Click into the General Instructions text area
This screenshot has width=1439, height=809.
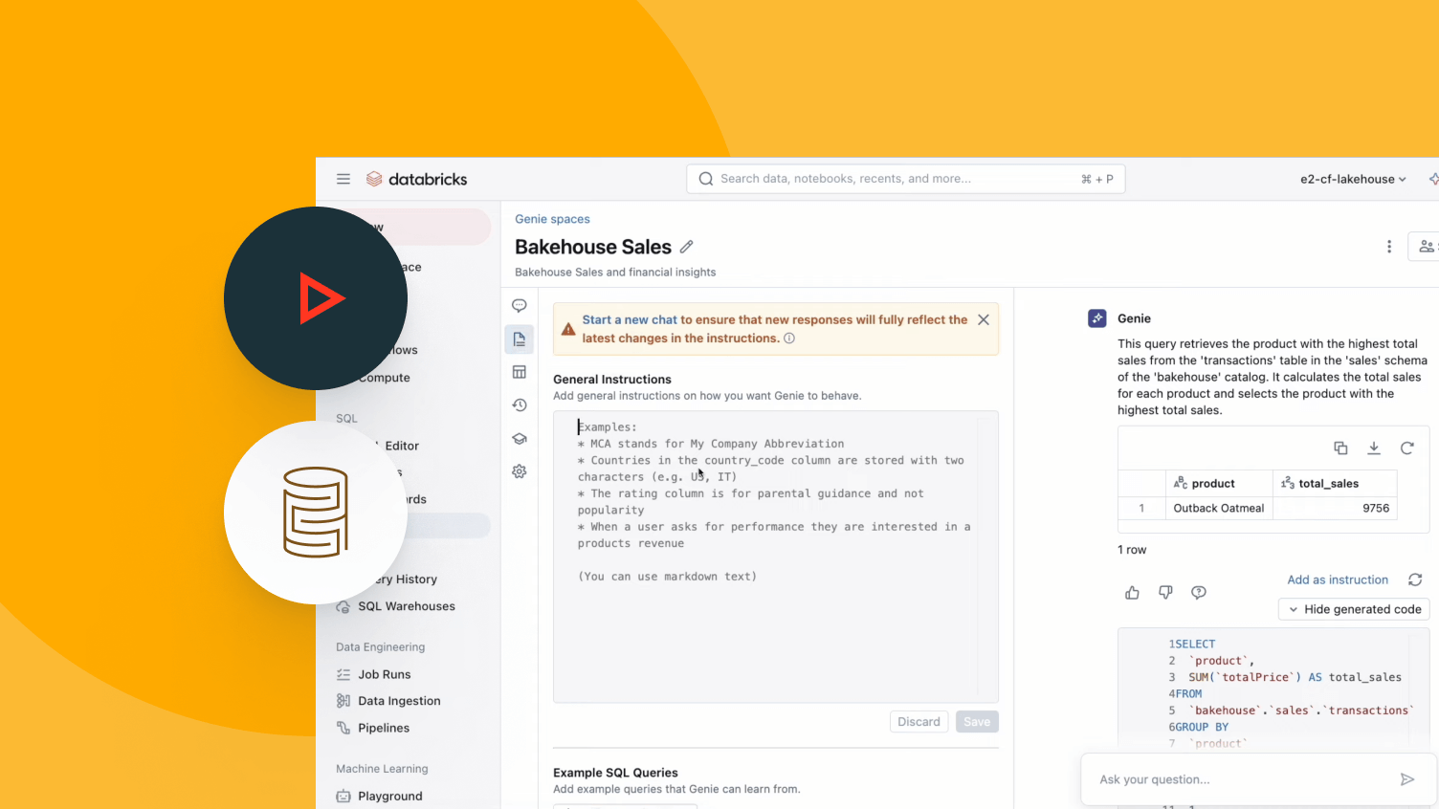[x=776, y=557]
